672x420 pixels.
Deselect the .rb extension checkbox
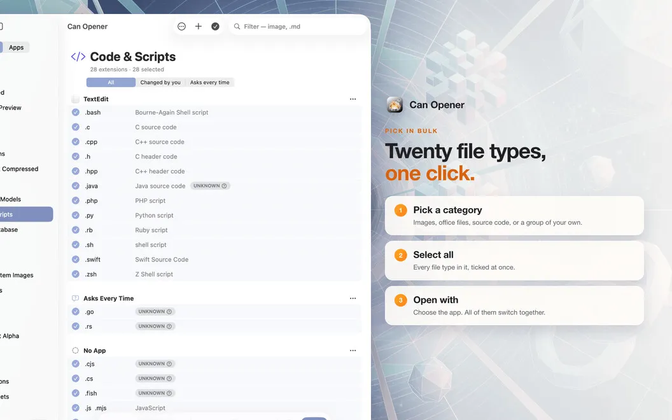point(76,230)
